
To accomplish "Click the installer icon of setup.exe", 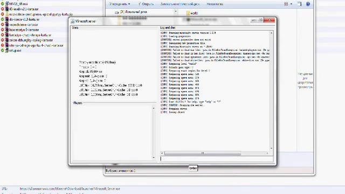I will click(7, 50).
